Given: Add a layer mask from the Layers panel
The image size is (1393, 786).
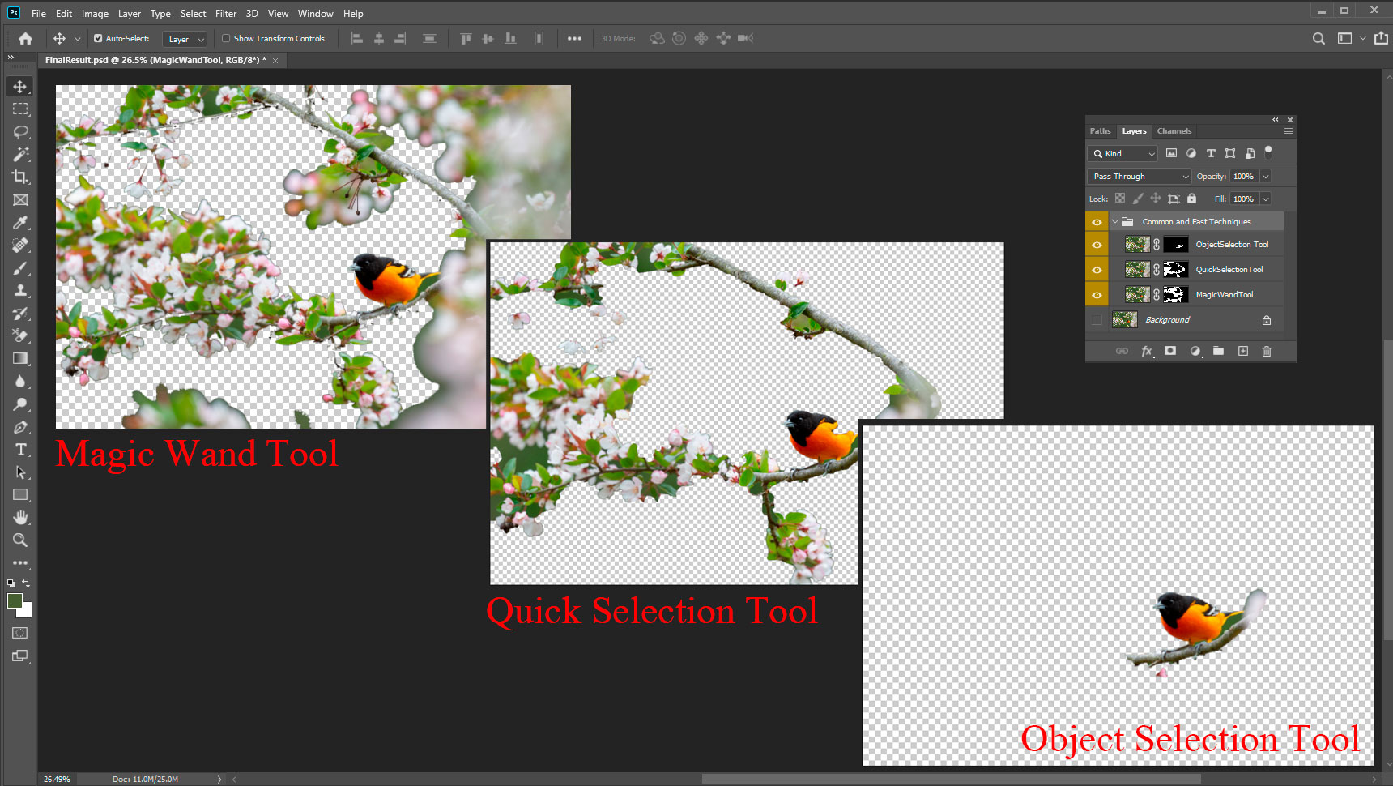Looking at the screenshot, I should 1170,351.
